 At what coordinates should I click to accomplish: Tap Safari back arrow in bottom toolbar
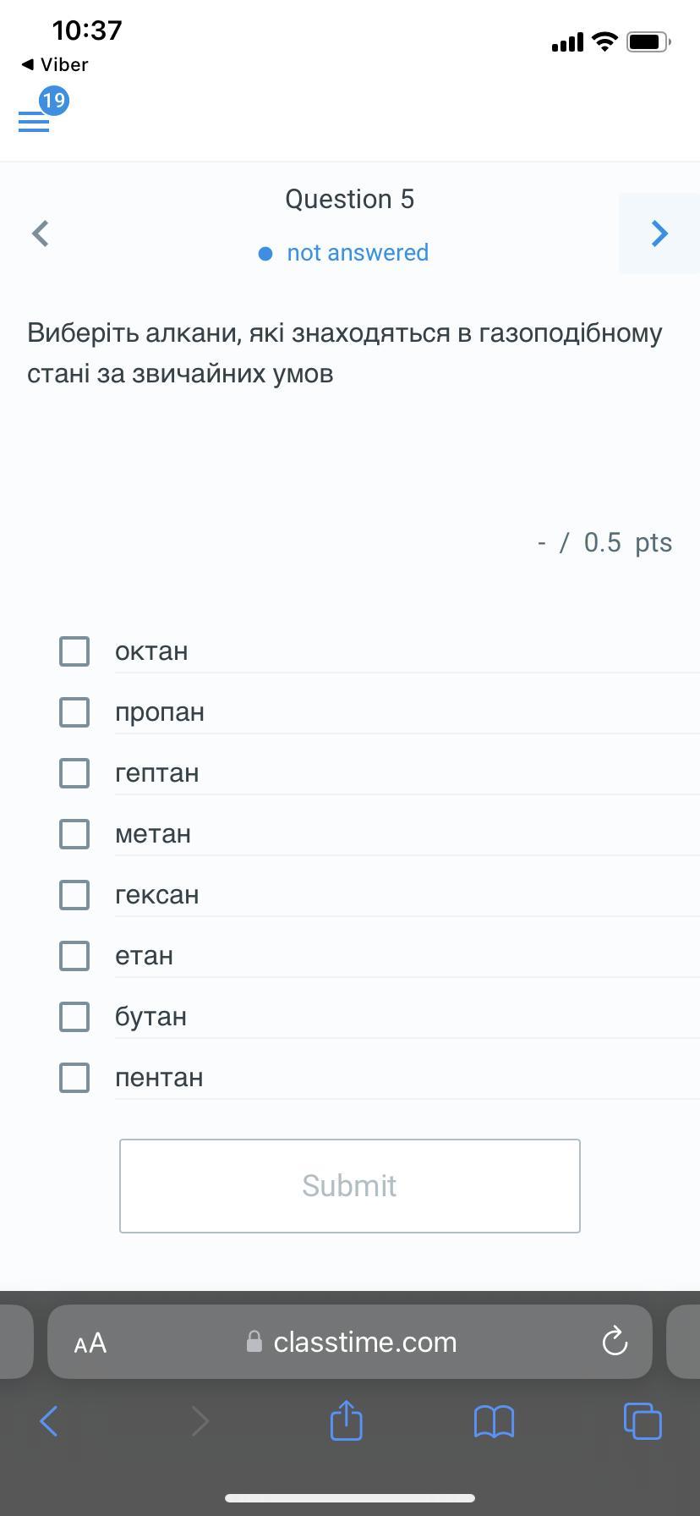coord(49,1421)
